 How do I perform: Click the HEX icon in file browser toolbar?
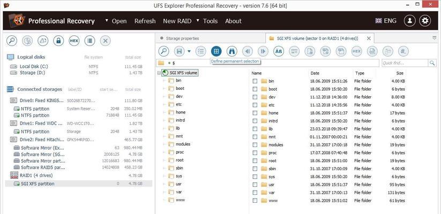pyautogui.click(x=357, y=51)
